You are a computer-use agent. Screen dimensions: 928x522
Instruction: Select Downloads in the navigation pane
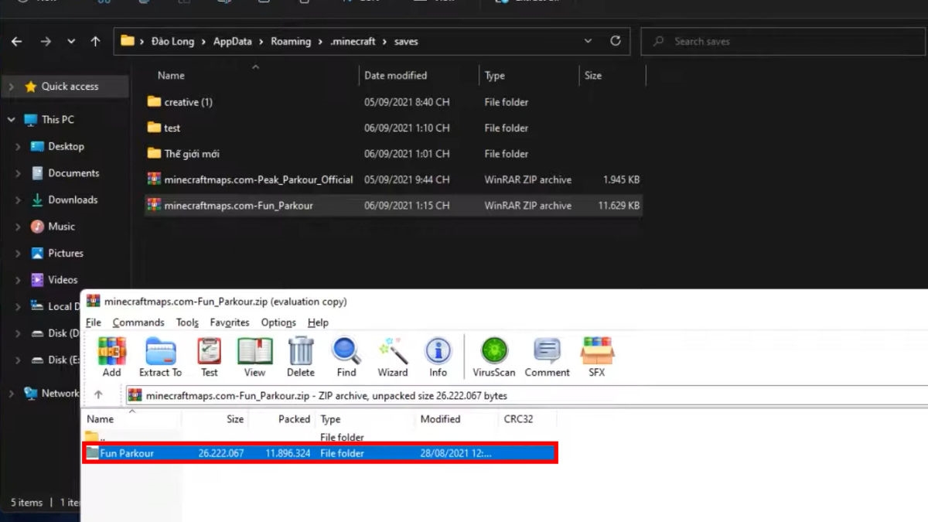73,200
